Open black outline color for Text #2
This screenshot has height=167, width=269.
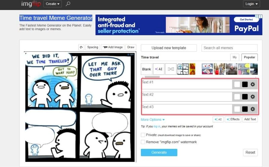click(x=245, y=97)
